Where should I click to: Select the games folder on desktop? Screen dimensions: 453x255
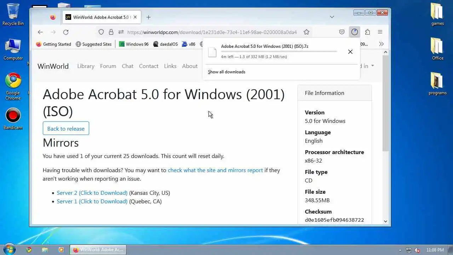(437, 14)
